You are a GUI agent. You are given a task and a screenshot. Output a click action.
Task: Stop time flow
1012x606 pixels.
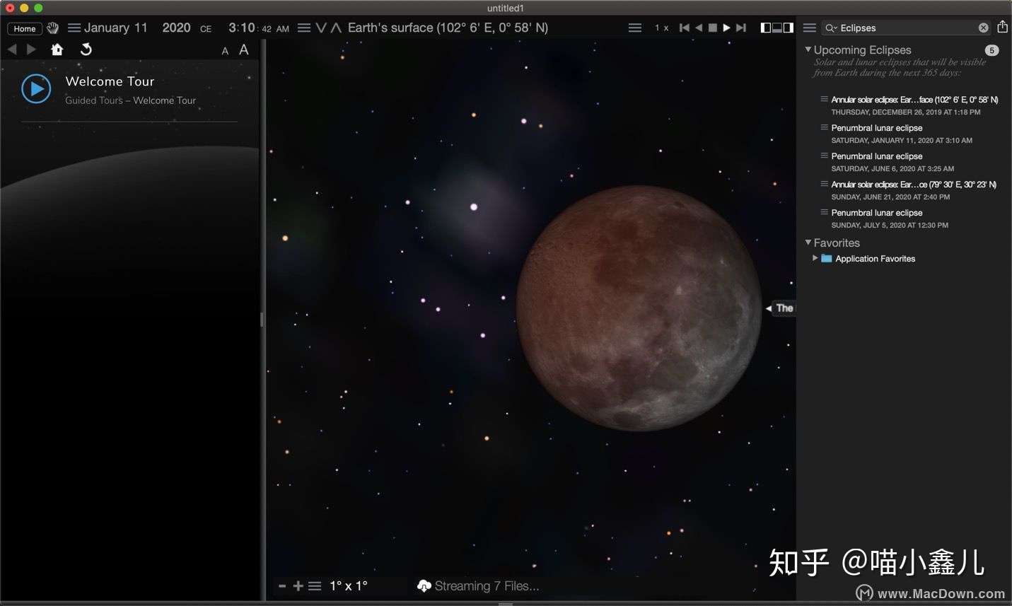point(713,28)
